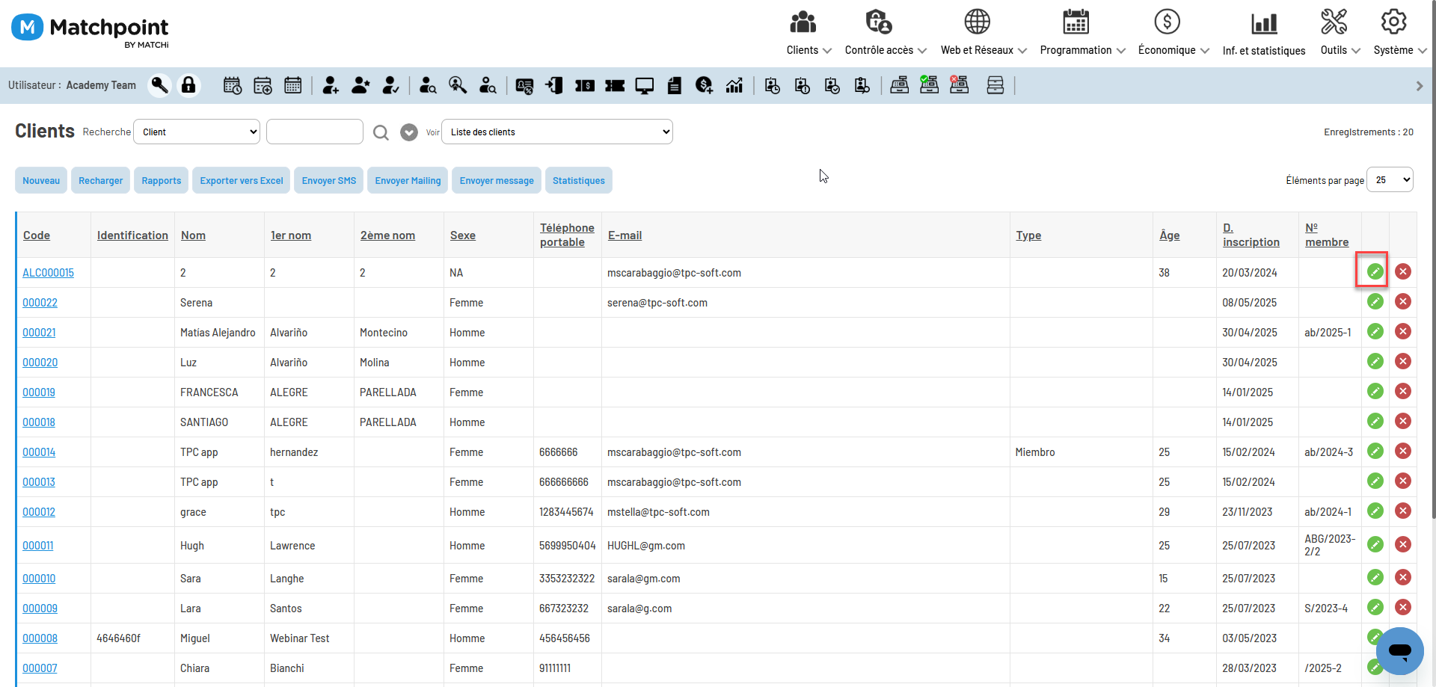Delete the client row 000022

click(x=1403, y=301)
